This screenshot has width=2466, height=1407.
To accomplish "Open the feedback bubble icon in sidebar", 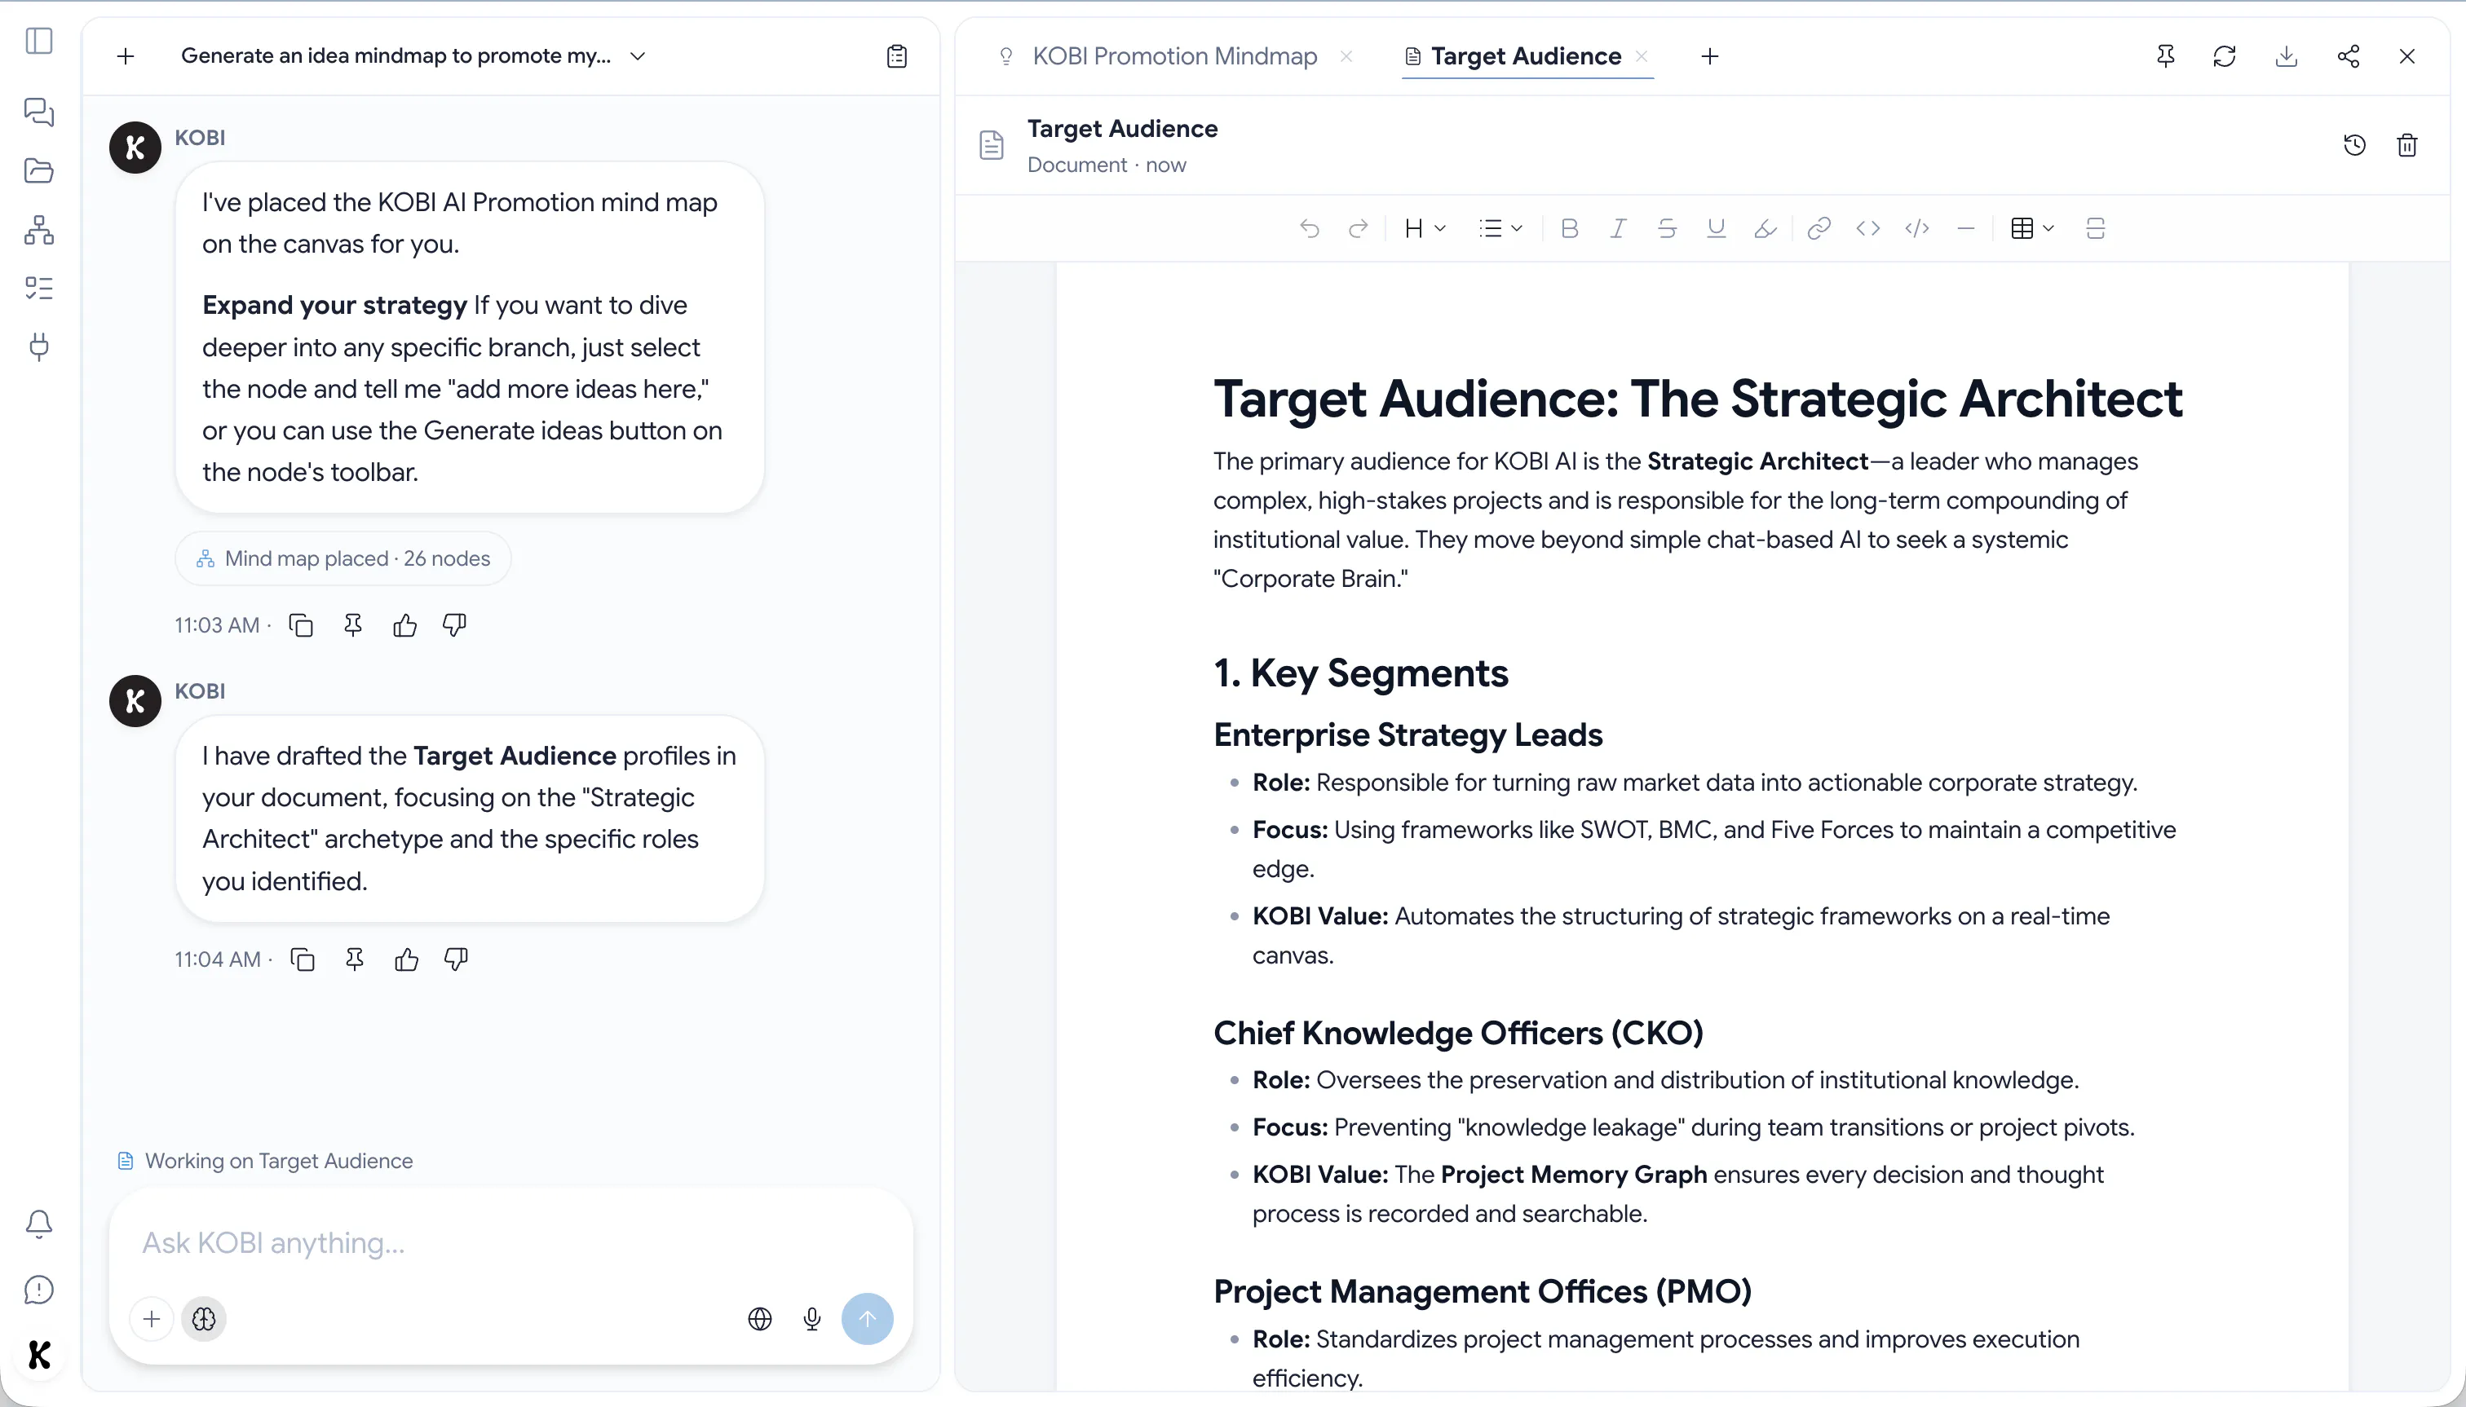I will [38, 1290].
